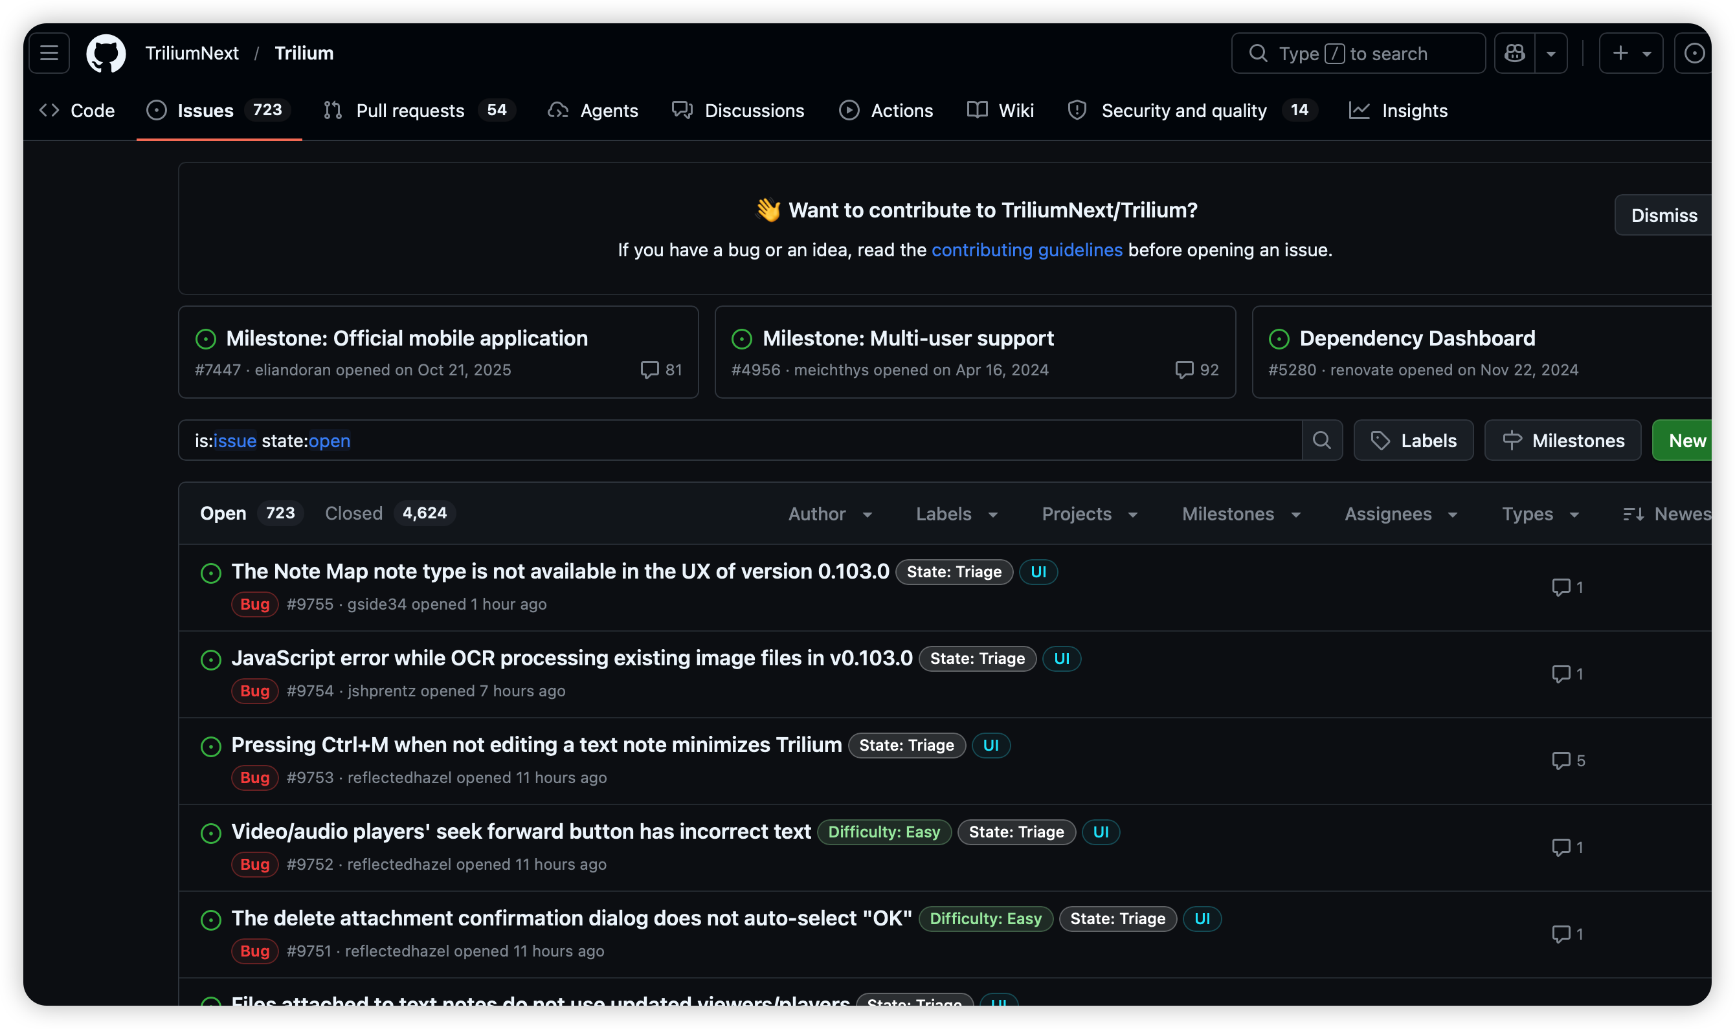The image size is (1735, 1029).
Task: Click the 81 comments icon on mobile milestone
Action: coord(661,370)
